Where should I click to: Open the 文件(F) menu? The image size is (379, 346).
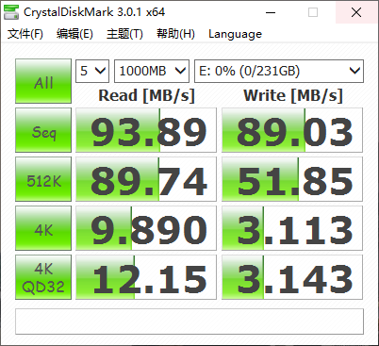pos(25,34)
